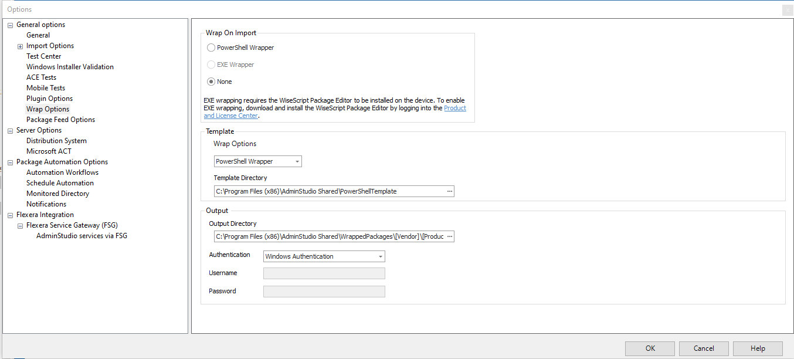Select PowerShell Wrapper for Wrap On Import
Viewport: 794px width, 359px height.
point(211,48)
